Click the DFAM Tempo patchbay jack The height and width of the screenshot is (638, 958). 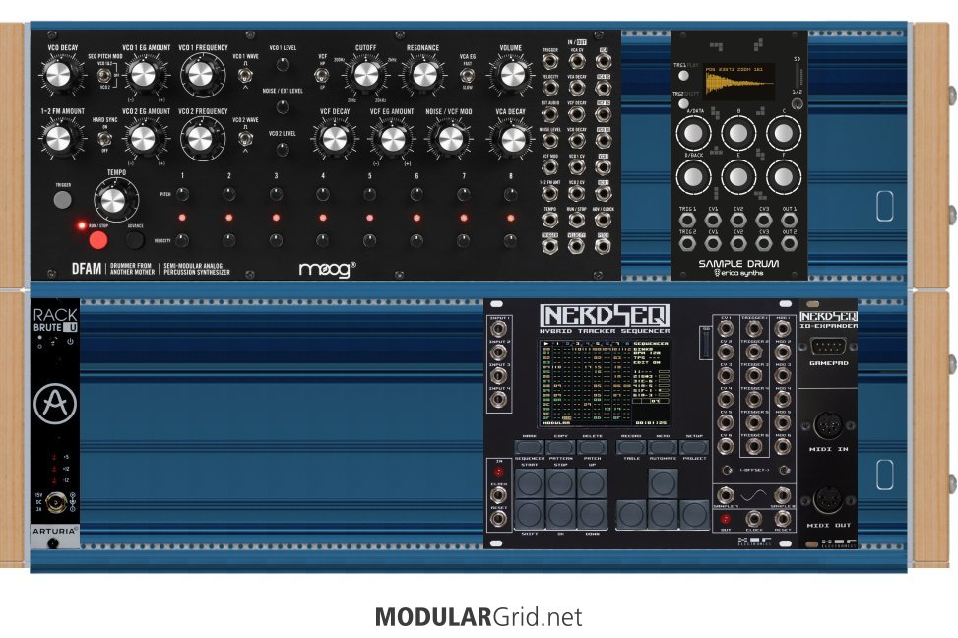click(x=549, y=220)
